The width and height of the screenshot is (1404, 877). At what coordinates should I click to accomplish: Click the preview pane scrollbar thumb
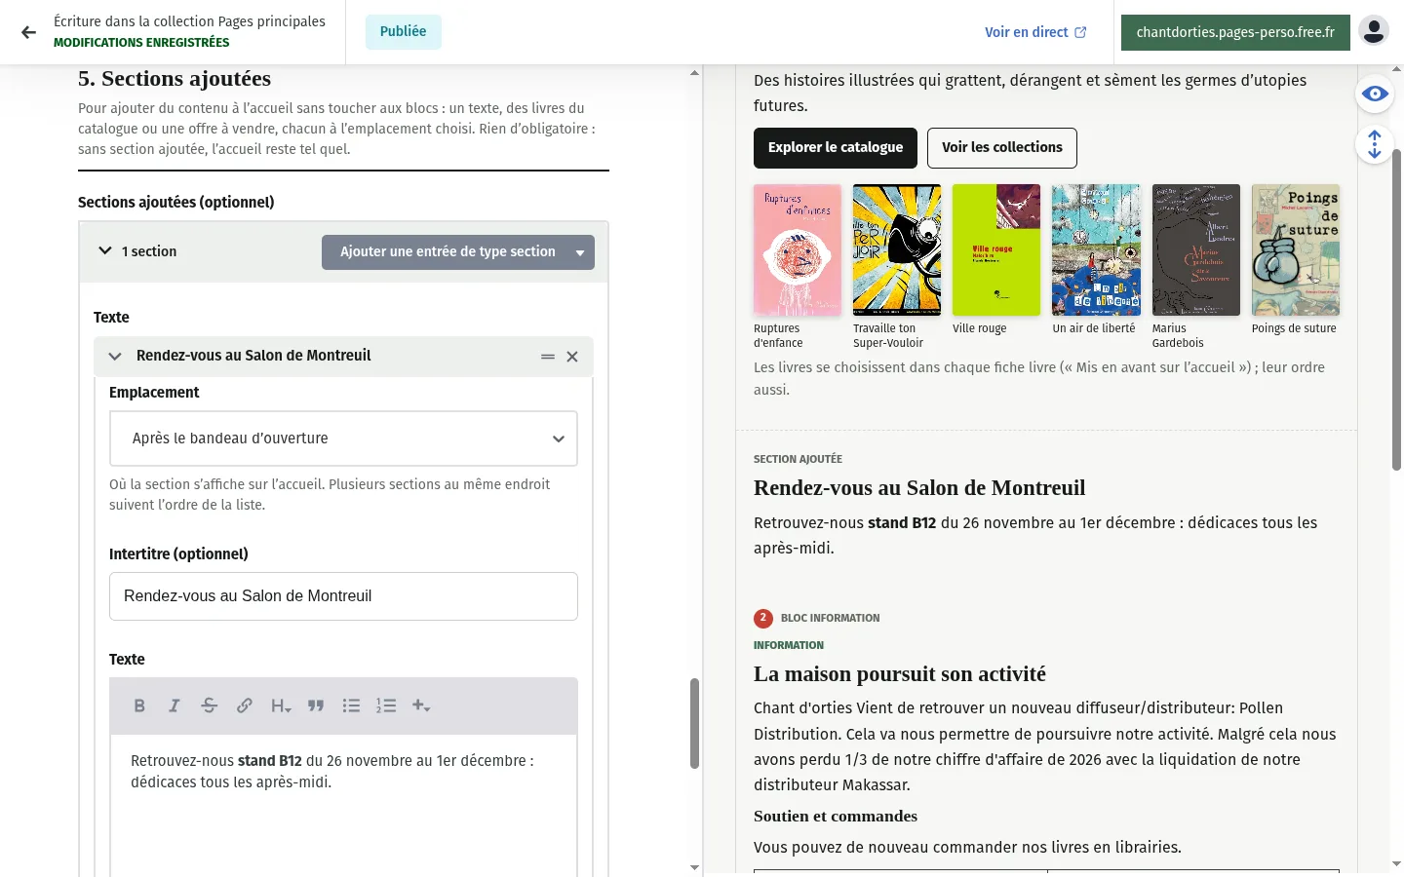click(1396, 310)
